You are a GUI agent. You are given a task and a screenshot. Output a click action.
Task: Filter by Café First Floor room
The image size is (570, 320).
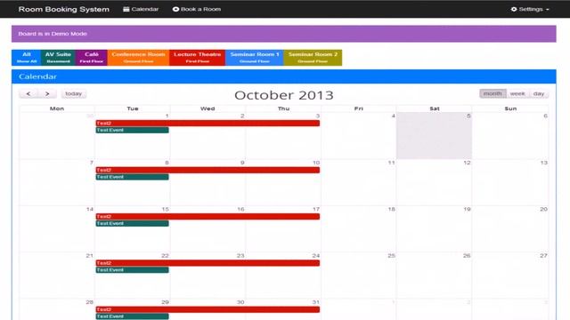click(91, 57)
